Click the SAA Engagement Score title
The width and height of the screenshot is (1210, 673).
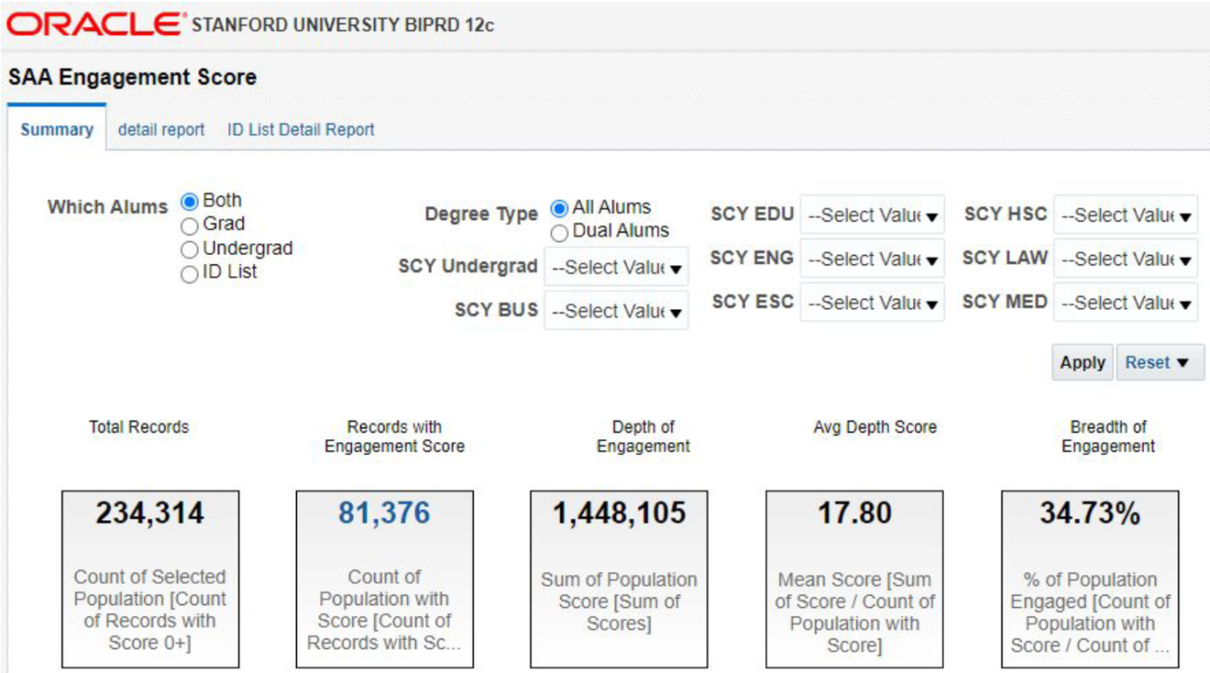point(132,77)
